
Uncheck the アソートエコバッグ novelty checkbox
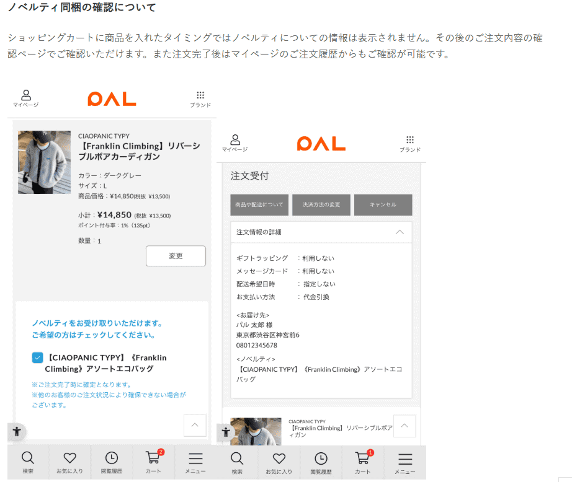coord(38,357)
